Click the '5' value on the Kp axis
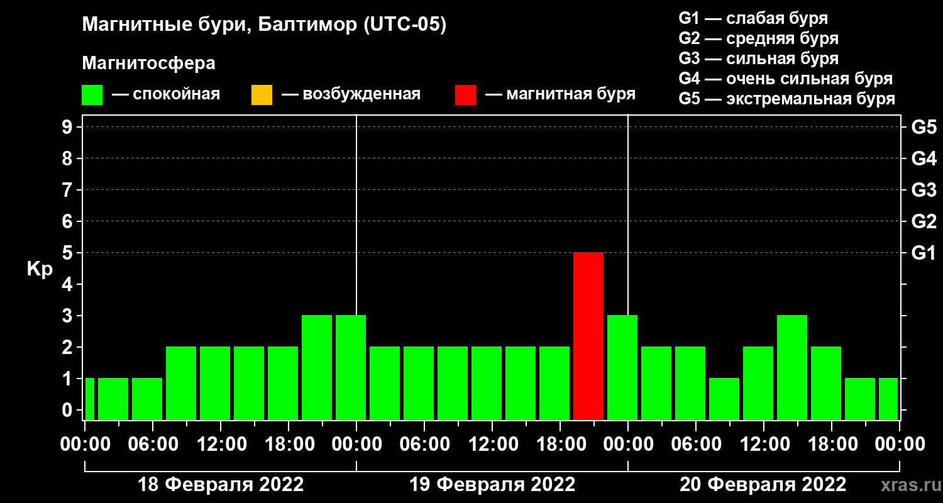Image resolution: width=943 pixels, height=503 pixels. 69,253
